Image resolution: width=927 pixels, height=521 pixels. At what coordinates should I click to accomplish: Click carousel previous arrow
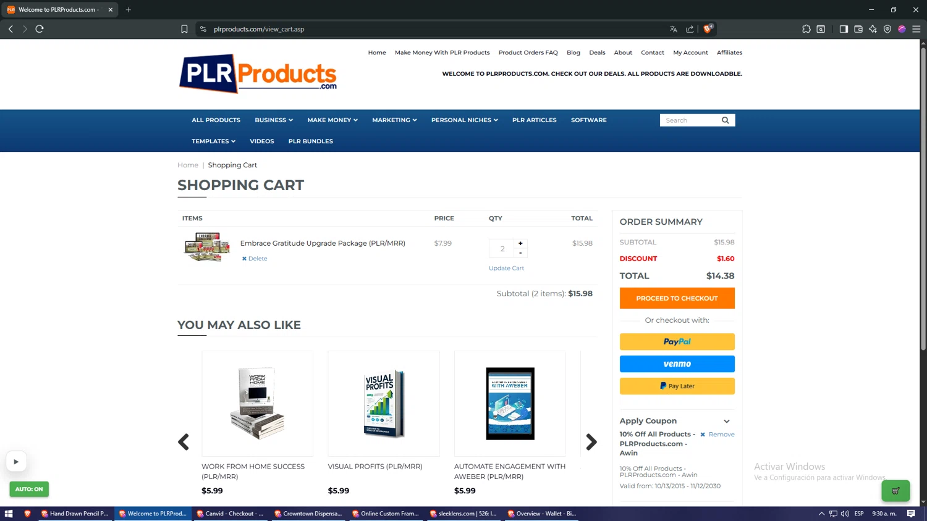click(184, 442)
